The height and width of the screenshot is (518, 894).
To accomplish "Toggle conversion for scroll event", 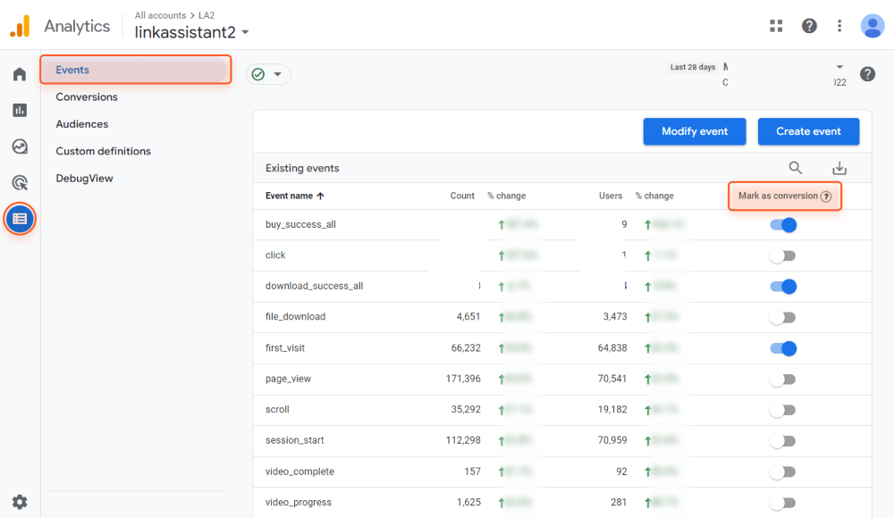I will [x=783, y=410].
